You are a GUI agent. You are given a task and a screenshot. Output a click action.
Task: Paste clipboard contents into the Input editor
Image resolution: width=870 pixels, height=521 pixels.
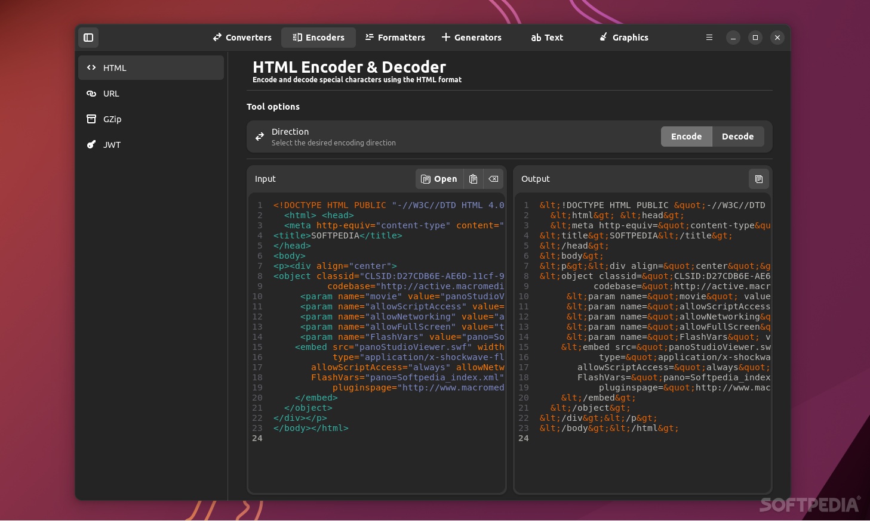[473, 179]
